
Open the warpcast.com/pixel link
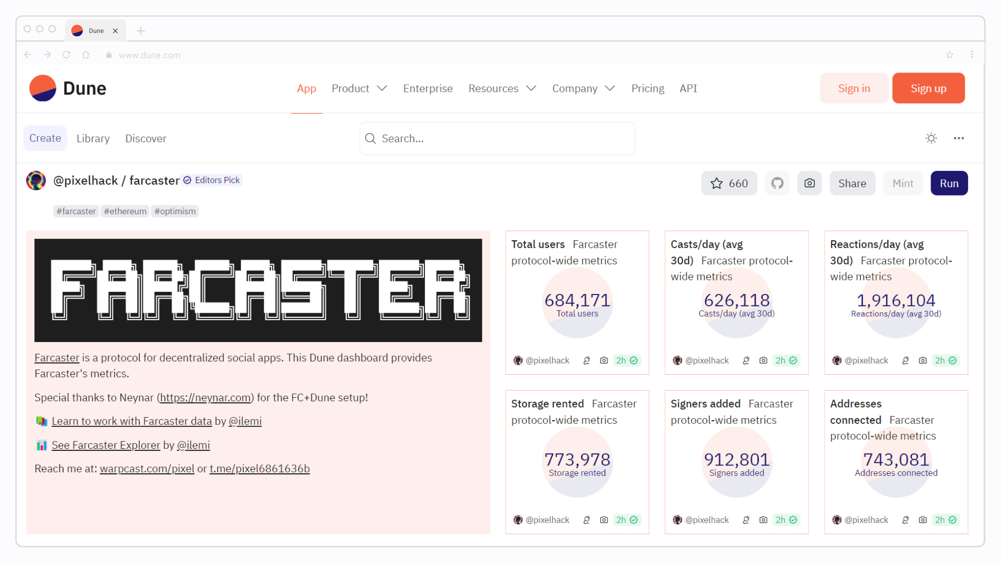[147, 469]
